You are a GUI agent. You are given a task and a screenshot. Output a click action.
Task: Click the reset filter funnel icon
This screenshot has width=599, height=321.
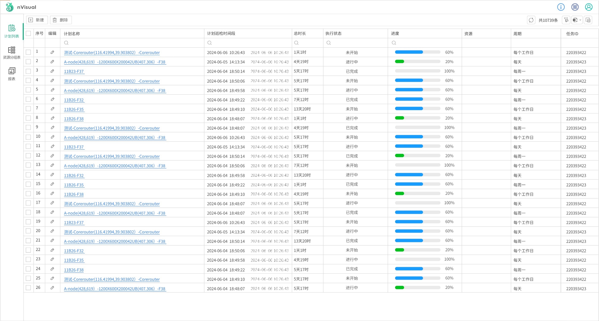[x=566, y=20]
